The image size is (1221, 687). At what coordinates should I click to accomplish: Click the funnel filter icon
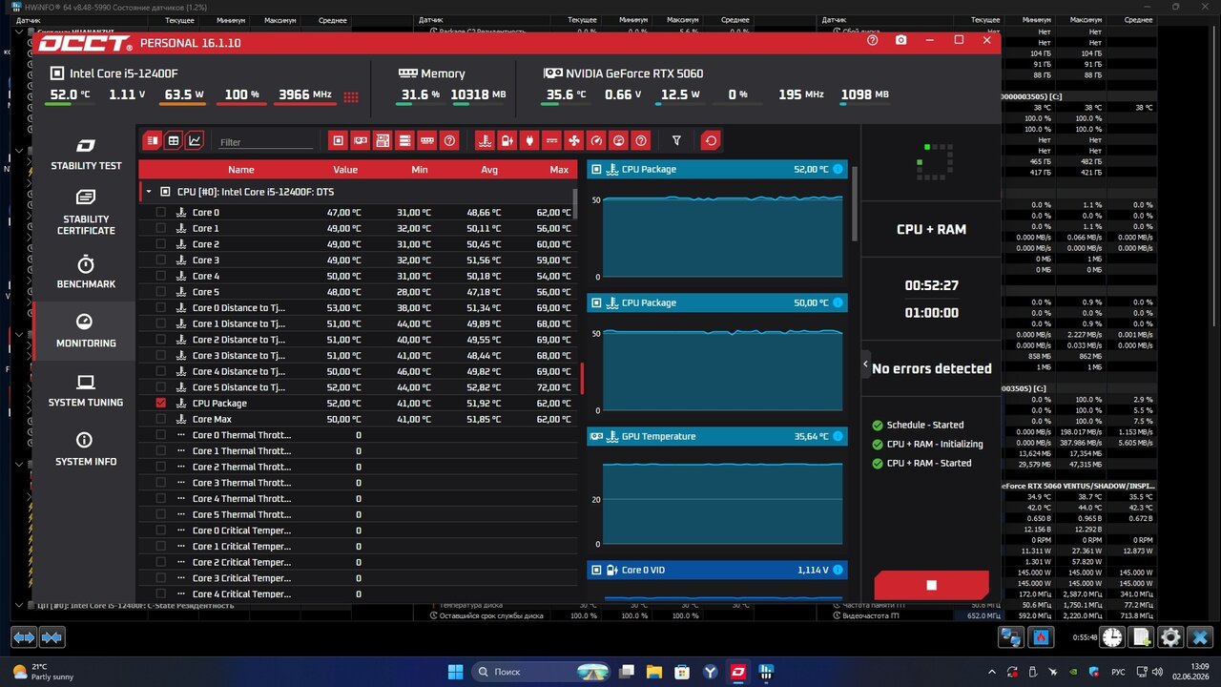(676, 140)
